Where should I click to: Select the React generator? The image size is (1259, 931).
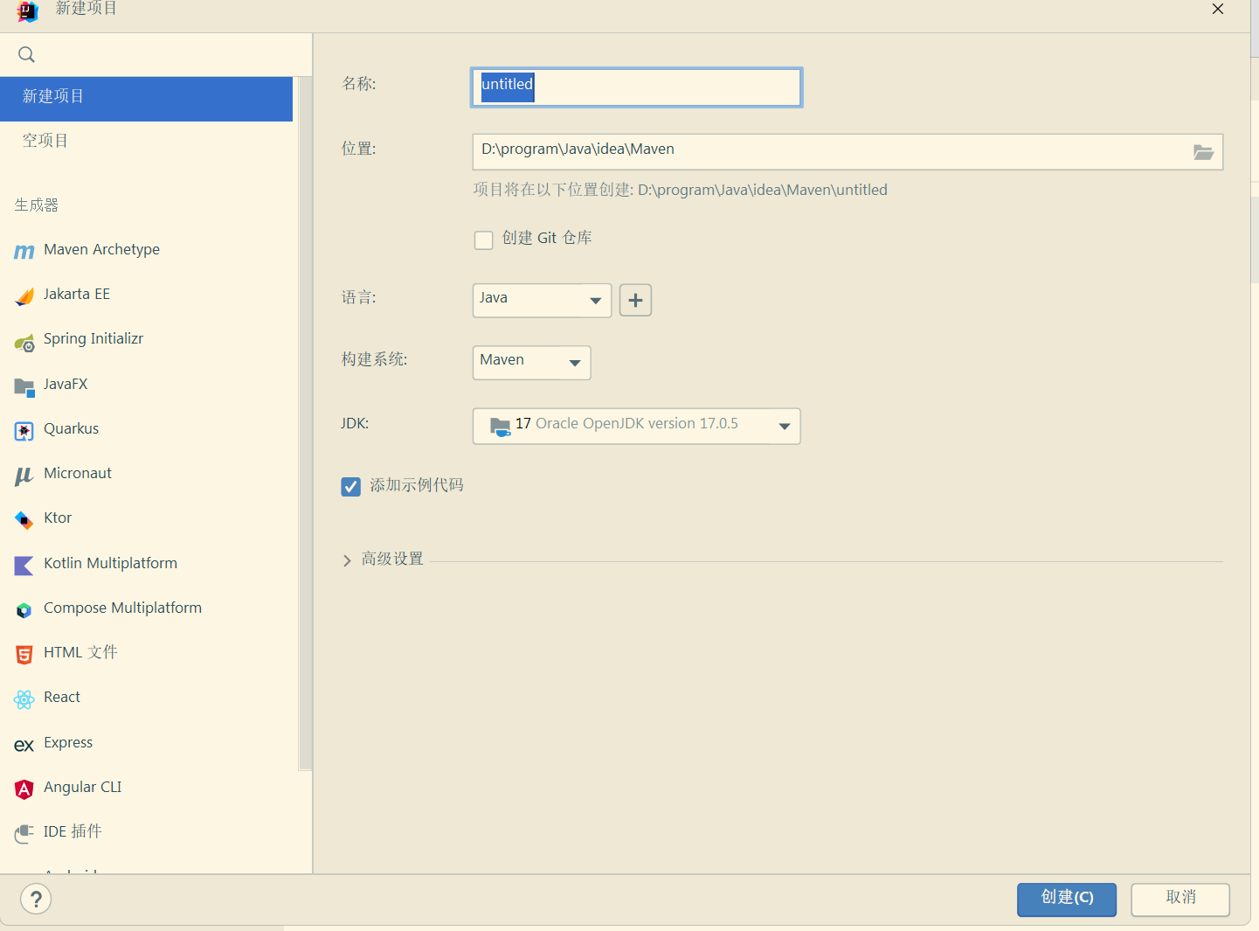(x=61, y=697)
